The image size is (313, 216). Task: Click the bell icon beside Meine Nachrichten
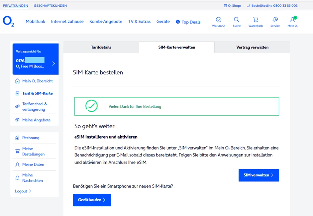[17, 178]
